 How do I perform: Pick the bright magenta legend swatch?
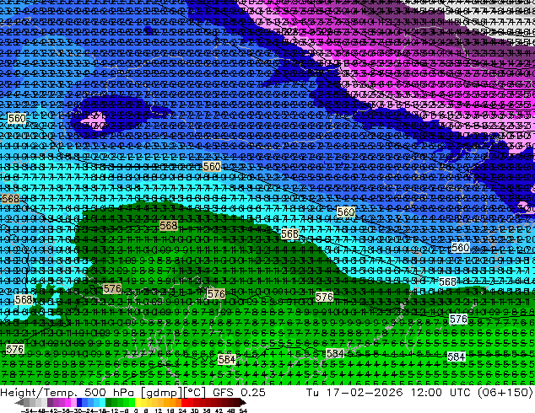[x=68, y=403]
